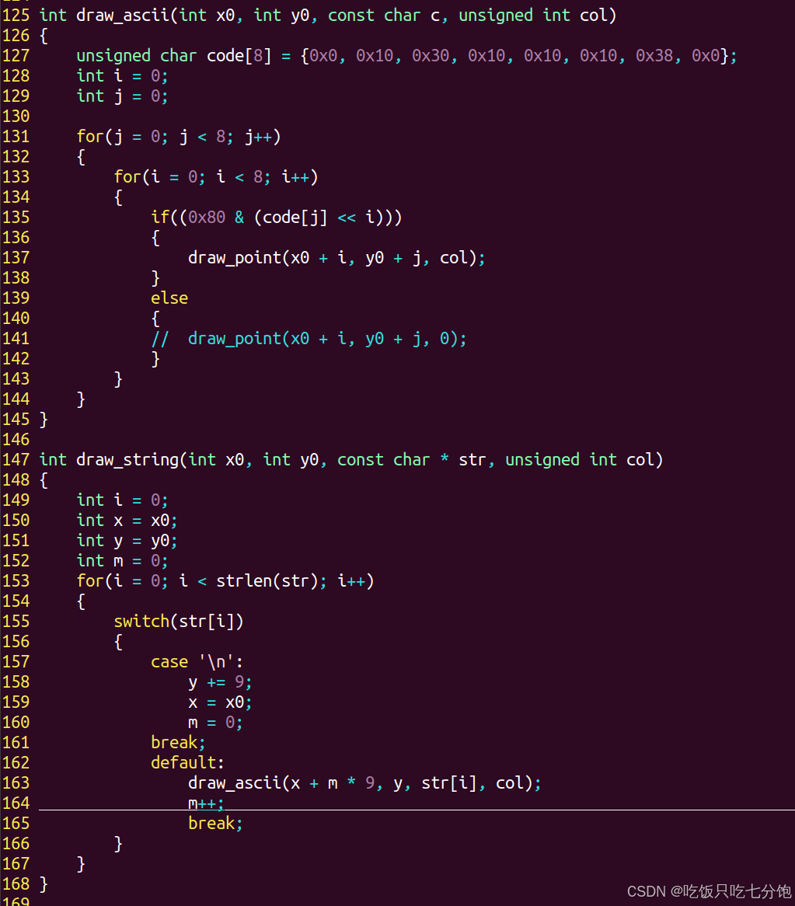795x906 pixels.
Task: Place the cursor on 'int j = 0;'
Action: (x=123, y=96)
